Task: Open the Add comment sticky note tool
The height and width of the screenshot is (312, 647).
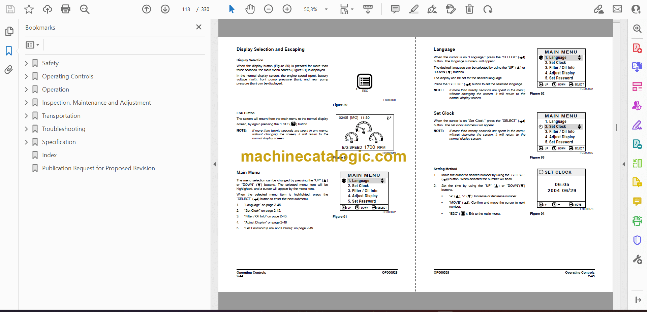Action: click(x=395, y=9)
